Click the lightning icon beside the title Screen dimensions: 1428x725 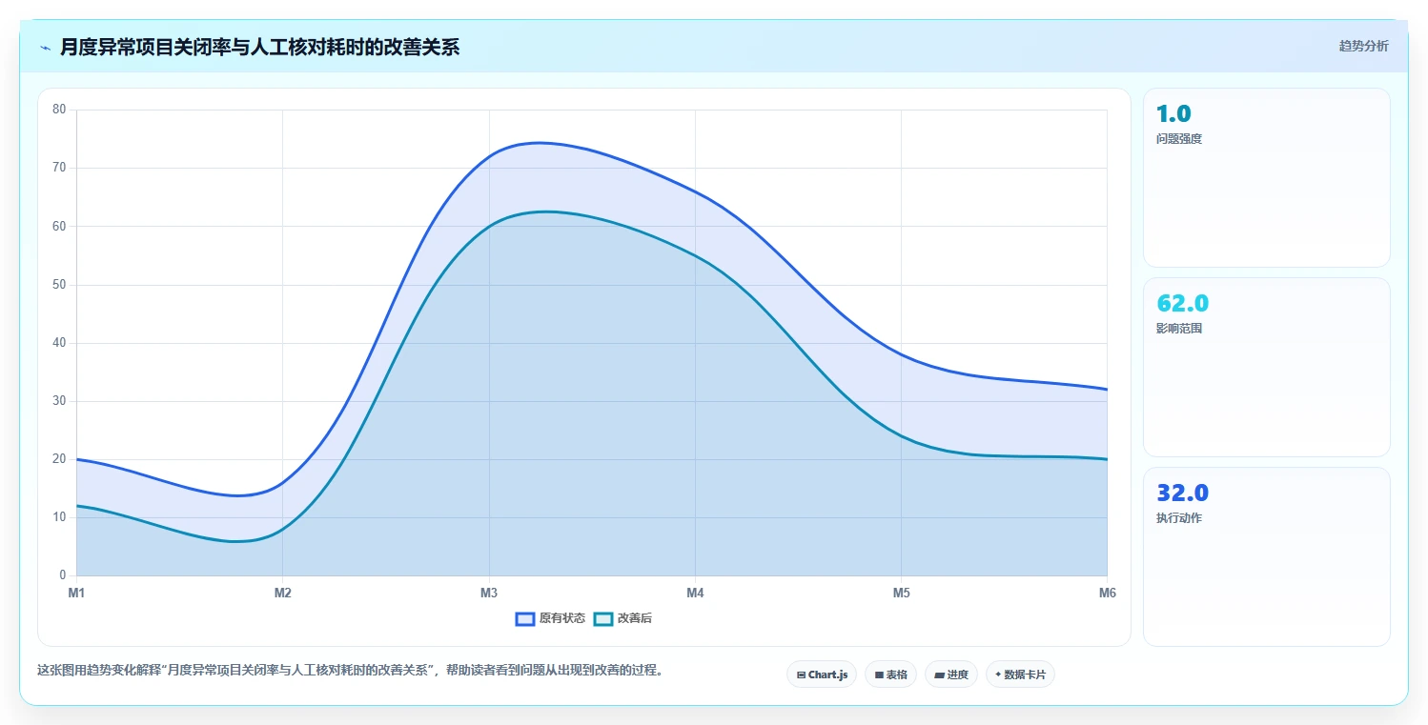tap(45, 48)
